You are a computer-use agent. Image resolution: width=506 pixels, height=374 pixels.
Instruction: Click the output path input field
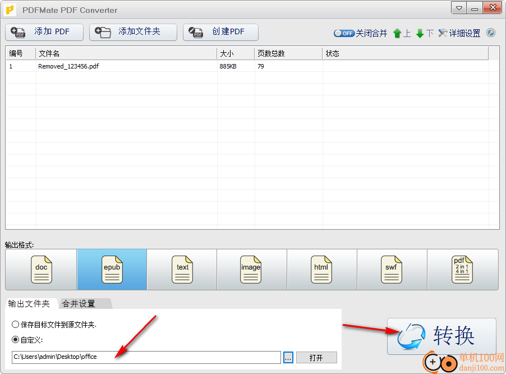point(146,357)
